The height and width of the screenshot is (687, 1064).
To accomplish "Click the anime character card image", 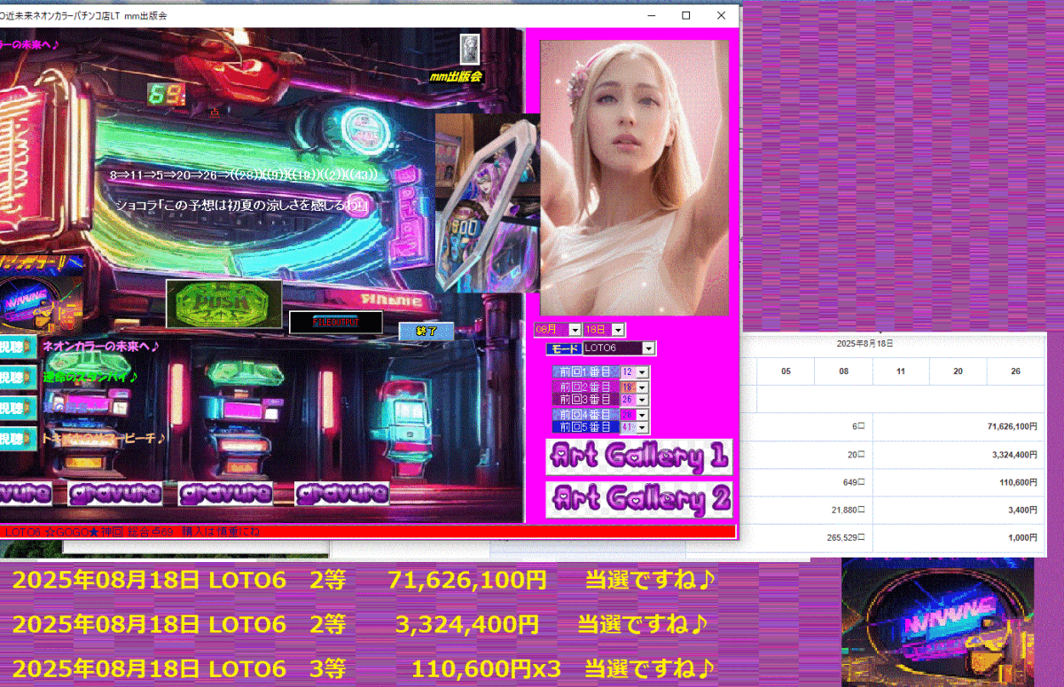I will tap(488, 202).
